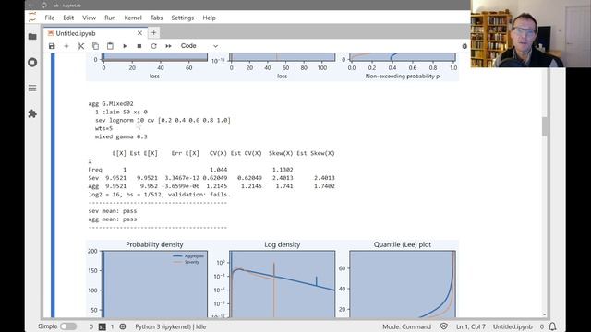This screenshot has height=332, width=591.
Task: Restart kernel and run all cells
Action: pos(168,46)
